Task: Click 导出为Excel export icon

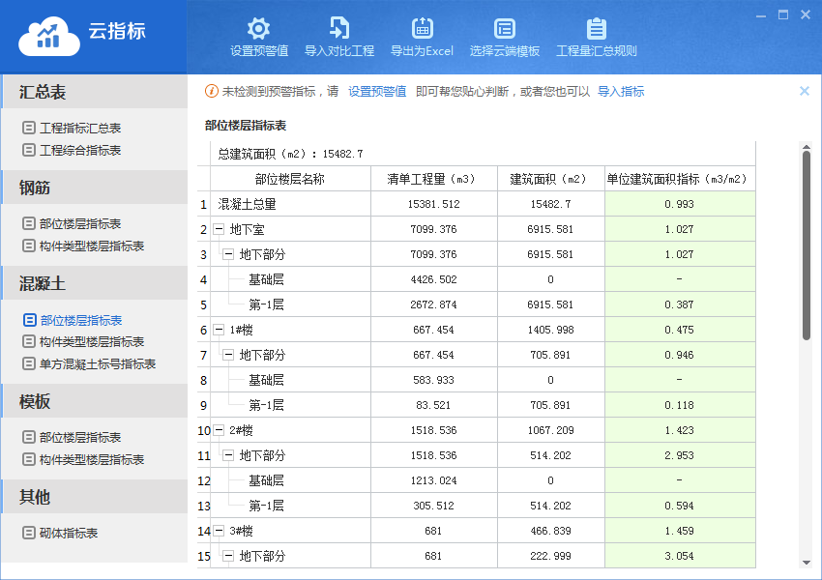Action: (422, 28)
